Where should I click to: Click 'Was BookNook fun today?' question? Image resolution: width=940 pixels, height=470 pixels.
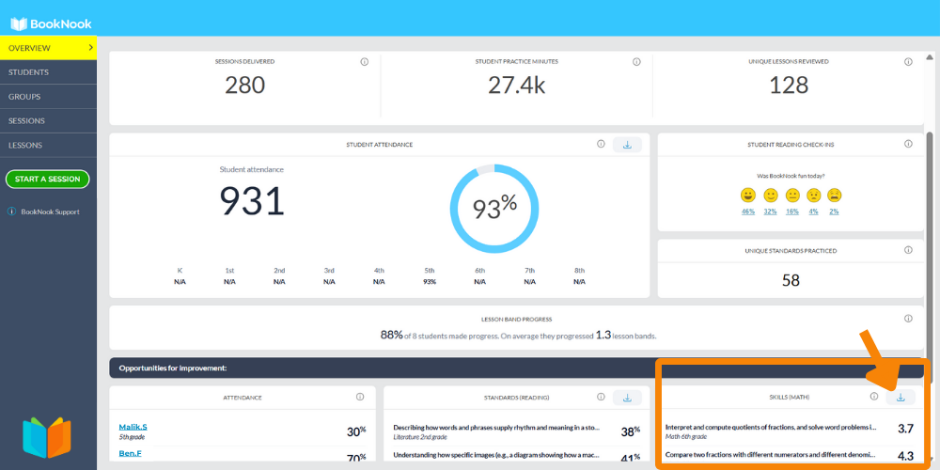[791, 177]
